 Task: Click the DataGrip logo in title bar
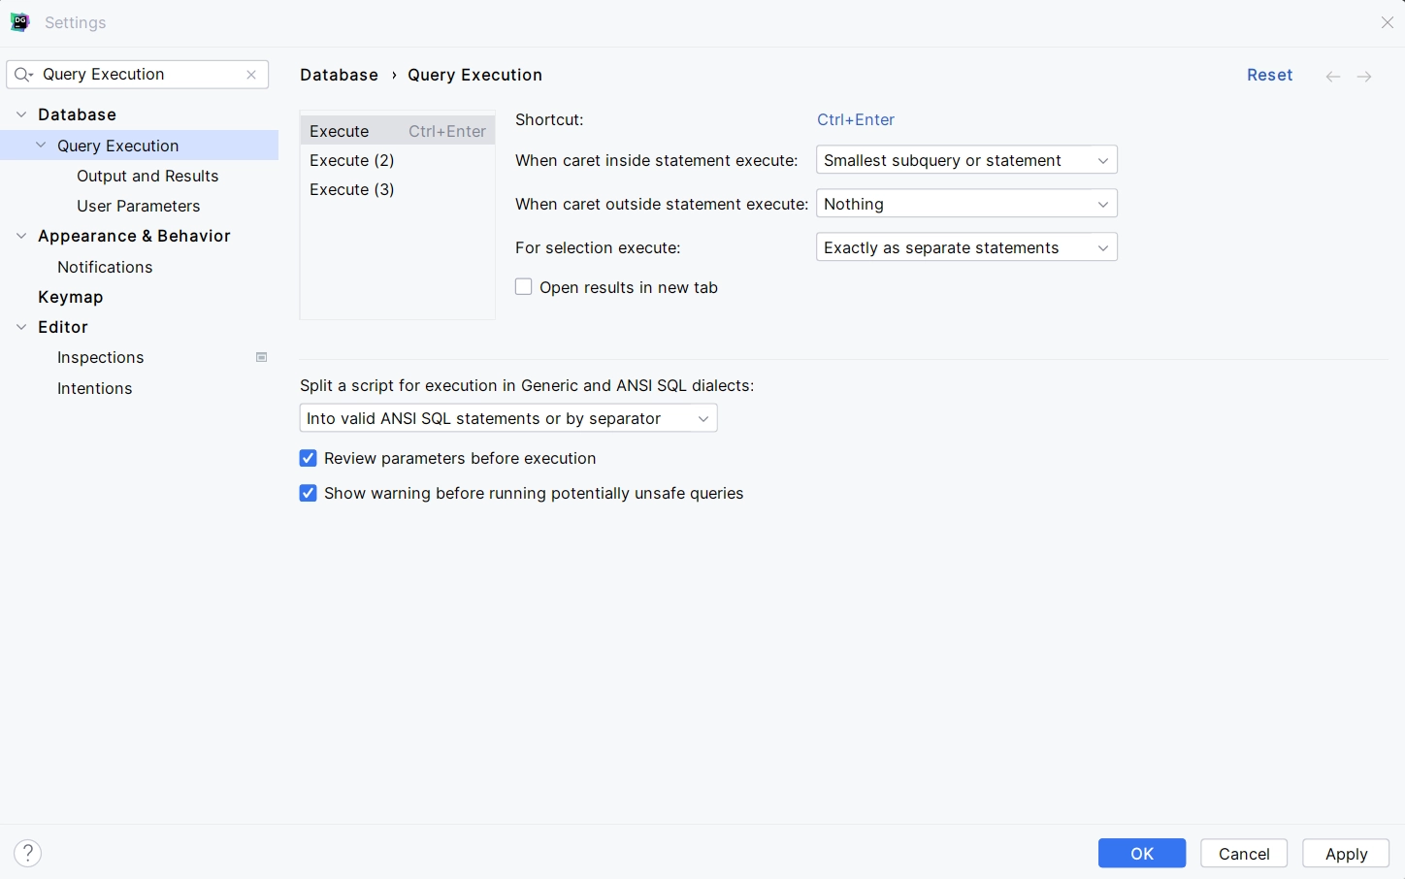[19, 22]
